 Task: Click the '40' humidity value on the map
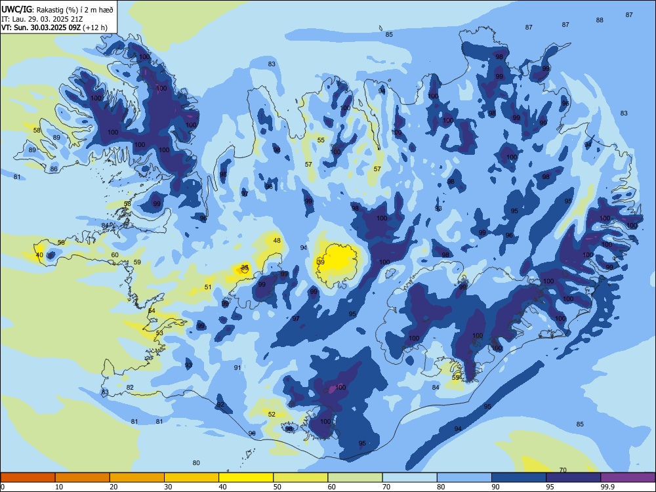(x=39, y=255)
